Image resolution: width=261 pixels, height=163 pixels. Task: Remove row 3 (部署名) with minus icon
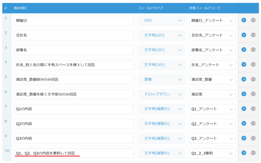click(x=253, y=50)
